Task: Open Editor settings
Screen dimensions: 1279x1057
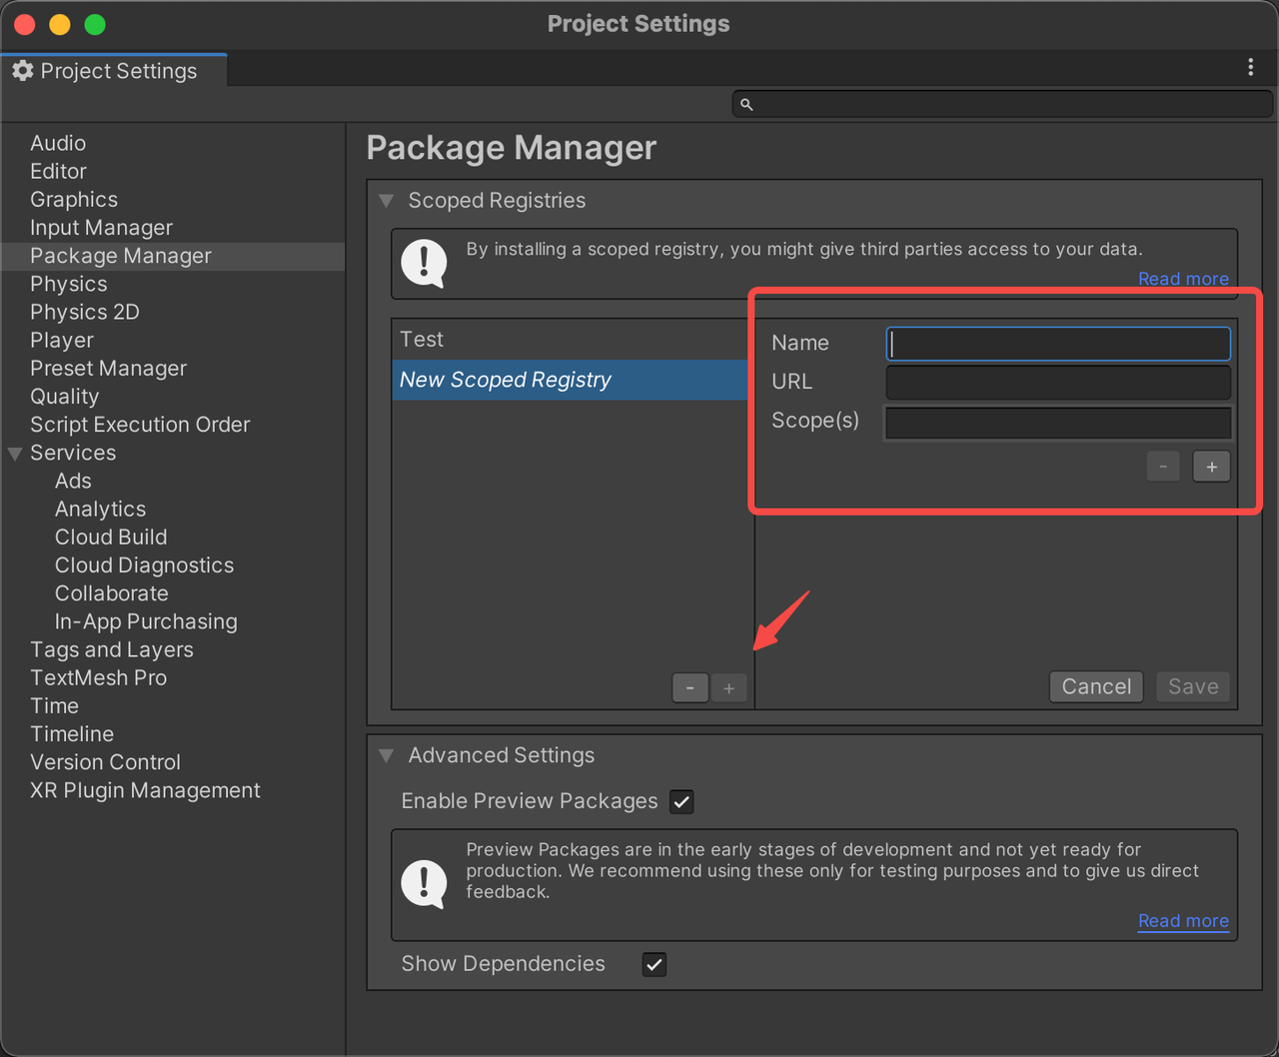Action: [x=58, y=171]
